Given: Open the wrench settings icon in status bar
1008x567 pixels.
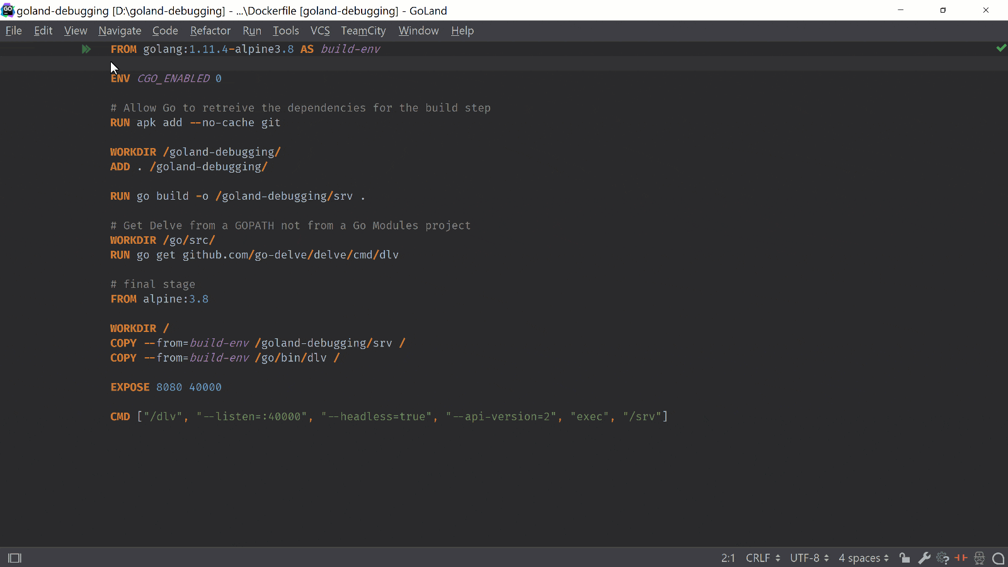Looking at the screenshot, I should point(924,558).
